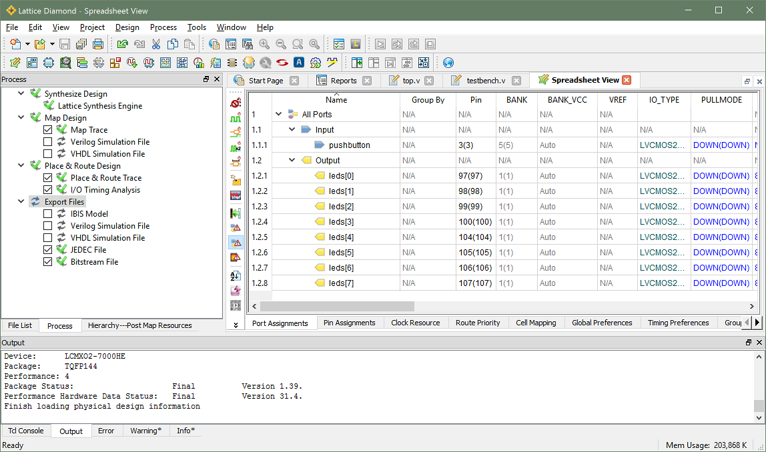Click the A-Z sort icon in the side toolbar
Viewport: 766px width, 452px height.
click(236, 275)
